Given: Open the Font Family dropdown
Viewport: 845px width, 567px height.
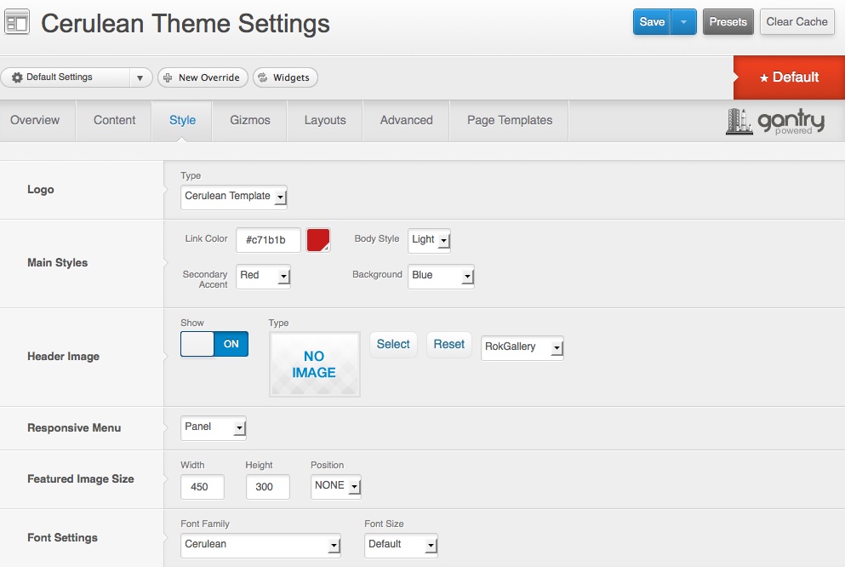Looking at the screenshot, I should [x=261, y=545].
